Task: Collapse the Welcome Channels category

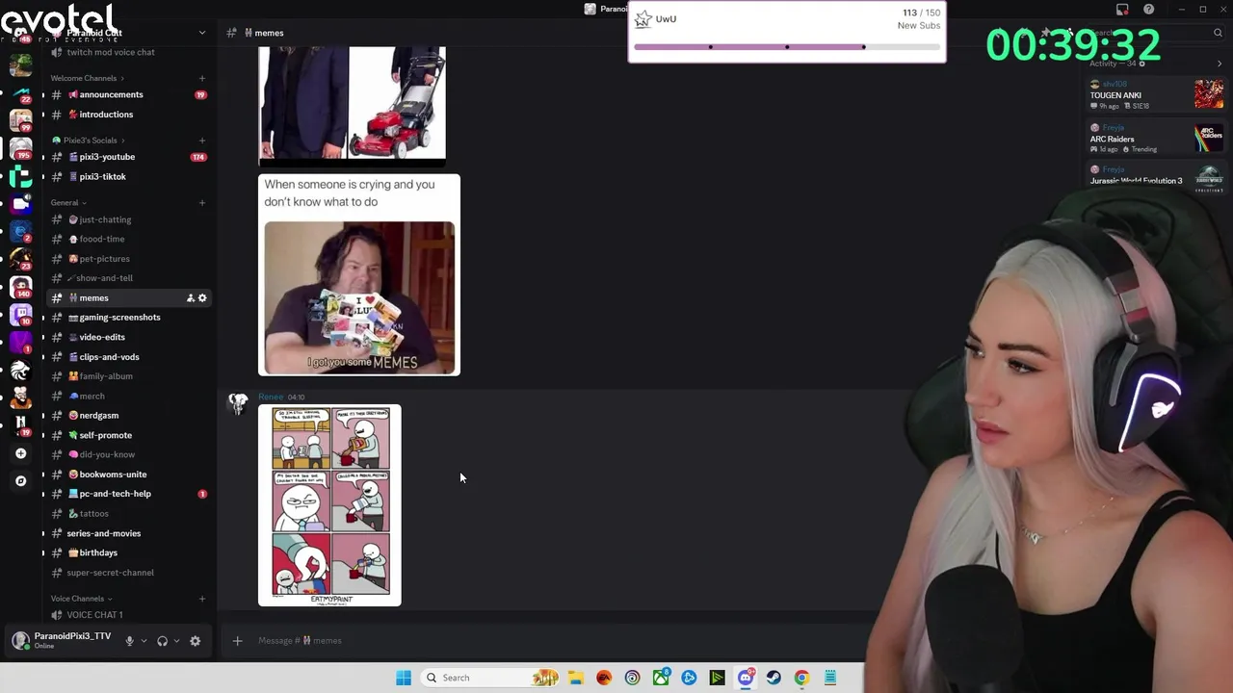Action: pos(88,78)
